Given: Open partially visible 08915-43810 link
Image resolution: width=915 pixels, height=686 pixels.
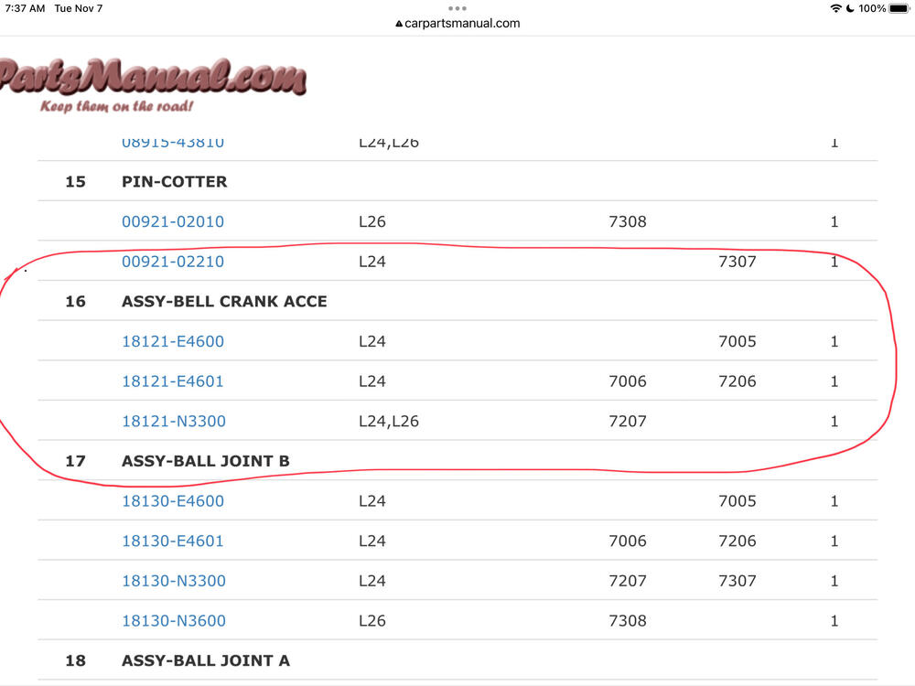Looking at the screenshot, I should [x=173, y=144].
